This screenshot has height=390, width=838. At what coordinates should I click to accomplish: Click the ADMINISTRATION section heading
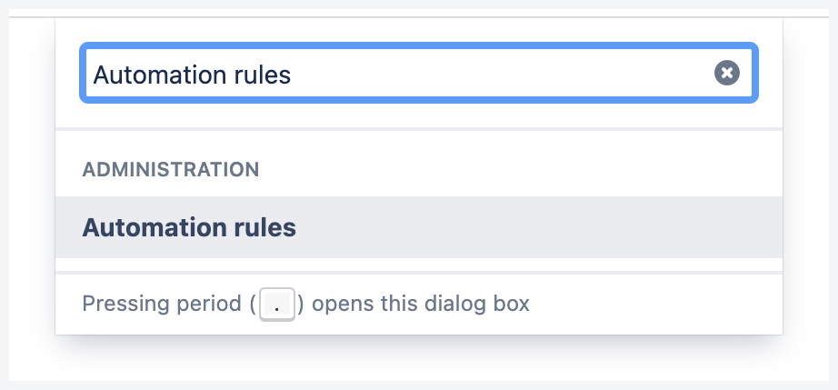click(x=171, y=169)
